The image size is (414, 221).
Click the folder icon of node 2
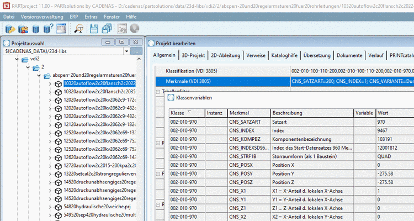click(36, 67)
